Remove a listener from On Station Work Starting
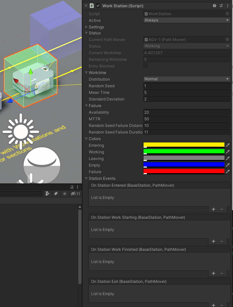Viewport: 233px width, 307px height. (x=222, y=241)
